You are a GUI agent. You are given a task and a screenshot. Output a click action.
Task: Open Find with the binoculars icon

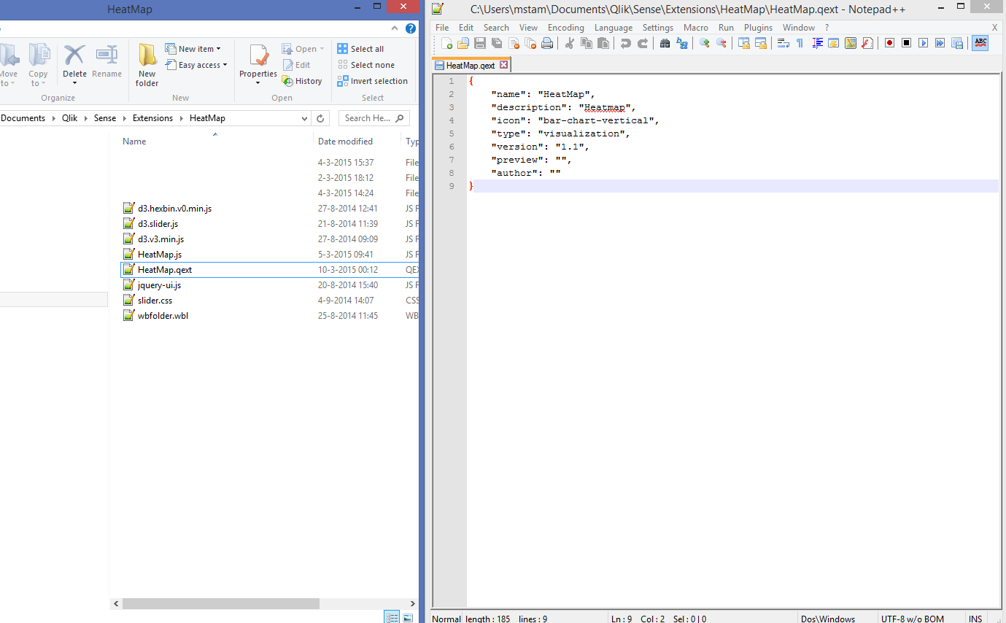point(665,43)
